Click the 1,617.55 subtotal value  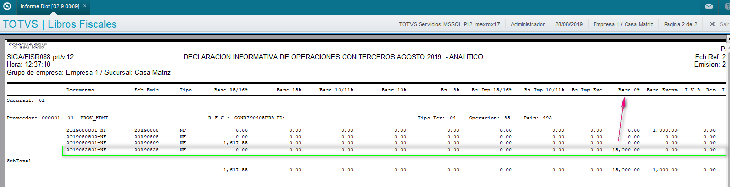[236, 170]
